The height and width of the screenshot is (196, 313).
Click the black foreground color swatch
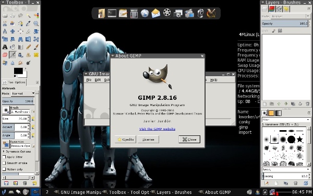[x=18, y=71]
